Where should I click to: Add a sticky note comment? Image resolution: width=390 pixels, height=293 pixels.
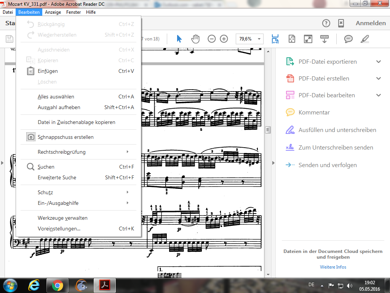pyautogui.click(x=348, y=39)
